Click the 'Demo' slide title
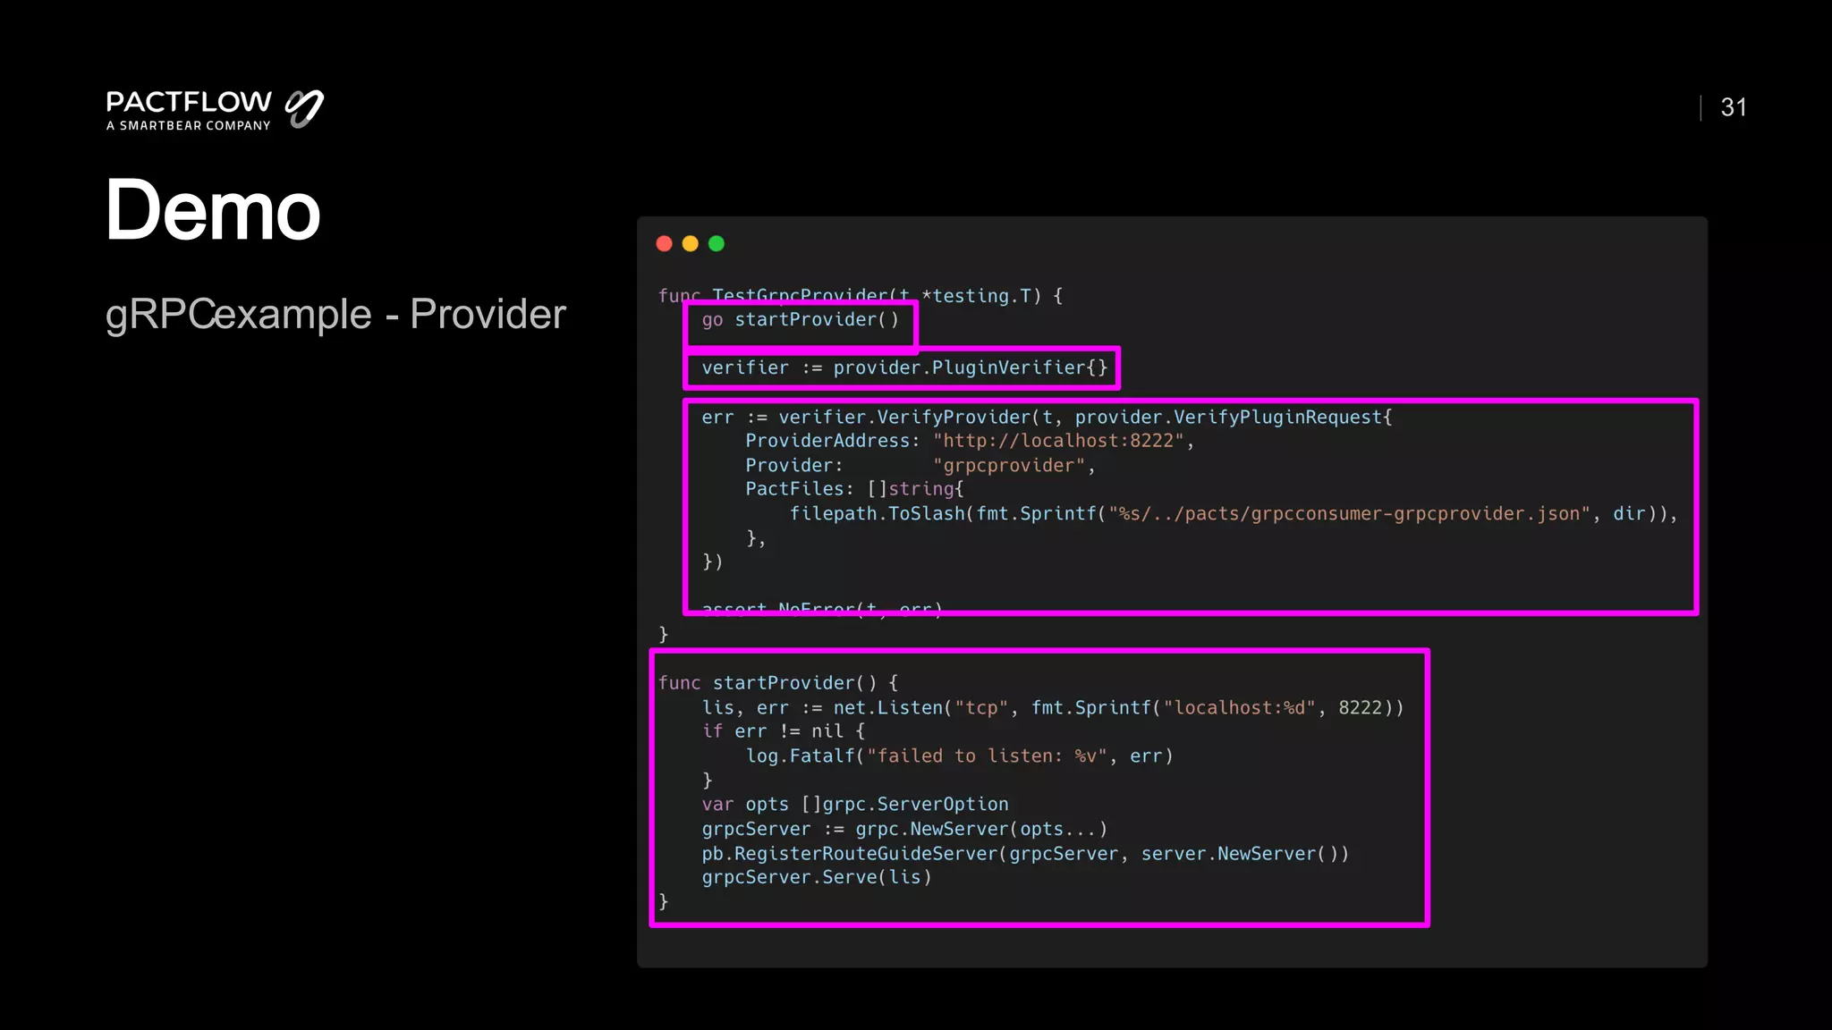The width and height of the screenshot is (1832, 1030). coord(212,210)
